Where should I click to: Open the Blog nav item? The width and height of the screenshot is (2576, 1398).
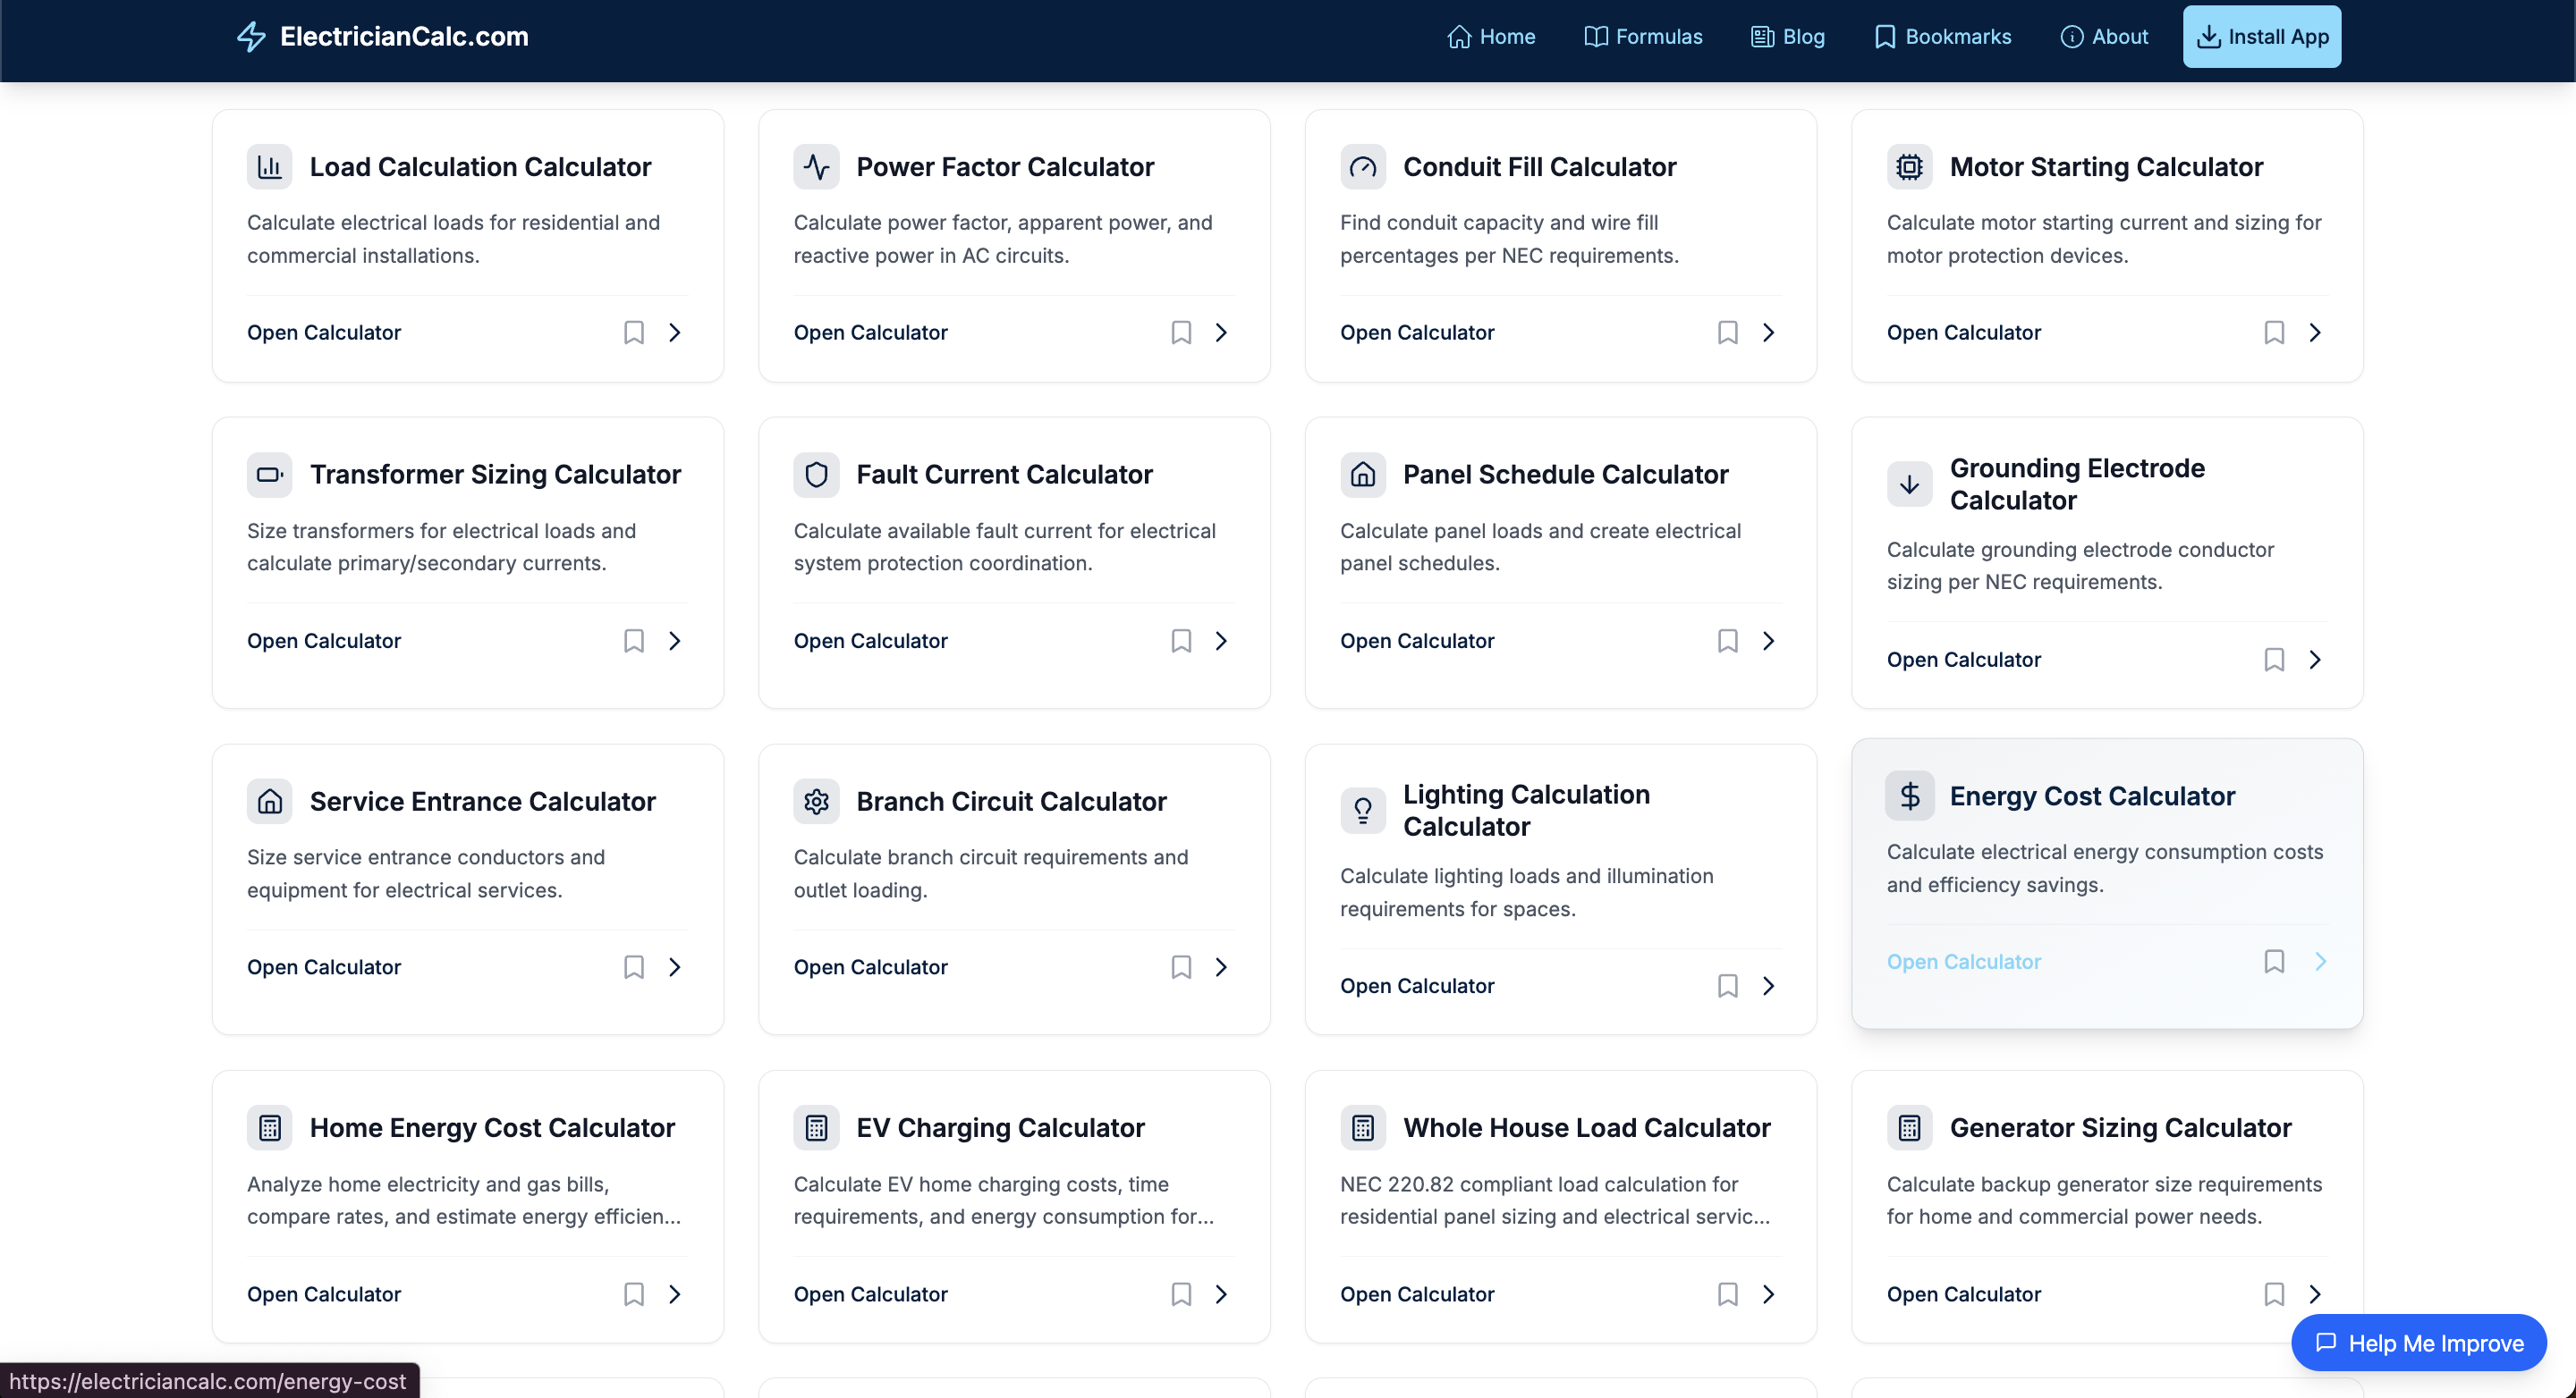point(1788,37)
